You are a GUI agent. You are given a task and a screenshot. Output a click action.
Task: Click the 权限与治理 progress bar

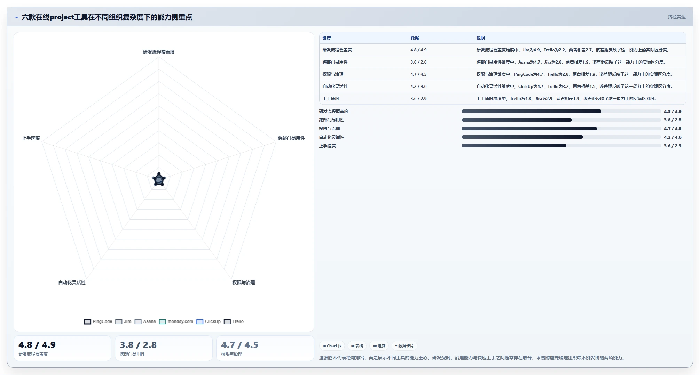click(561, 129)
